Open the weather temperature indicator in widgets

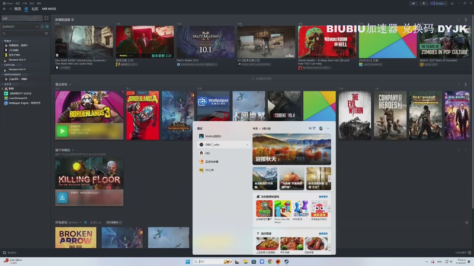point(312,128)
